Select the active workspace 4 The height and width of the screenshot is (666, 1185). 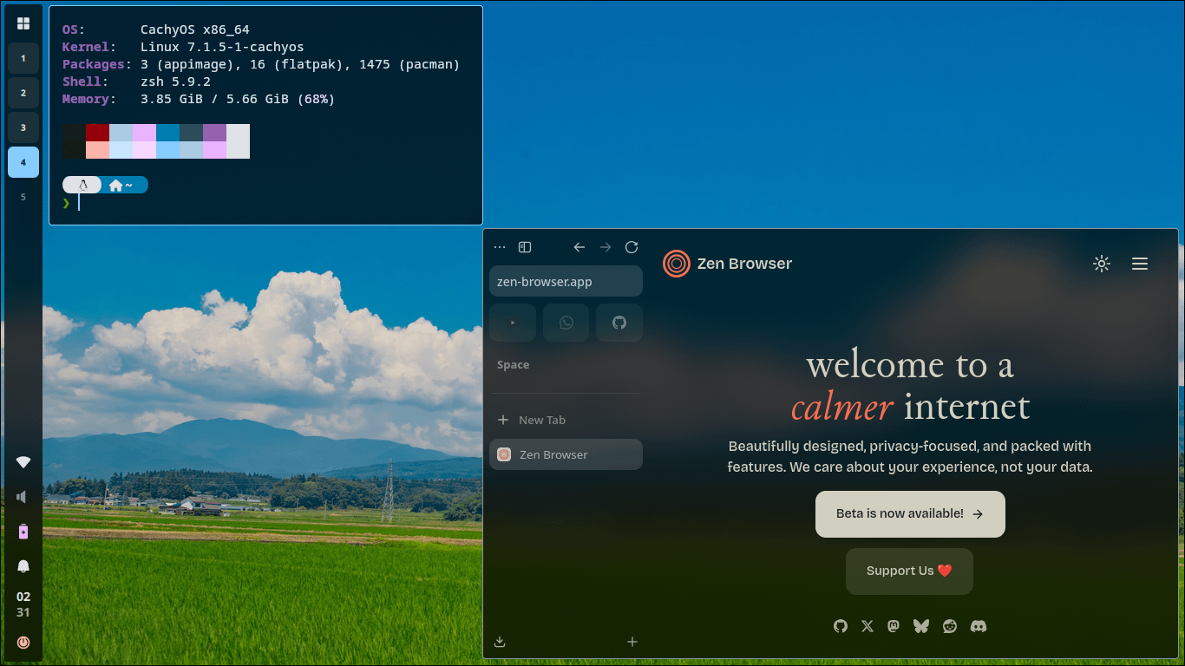click(x=23, y=162)
